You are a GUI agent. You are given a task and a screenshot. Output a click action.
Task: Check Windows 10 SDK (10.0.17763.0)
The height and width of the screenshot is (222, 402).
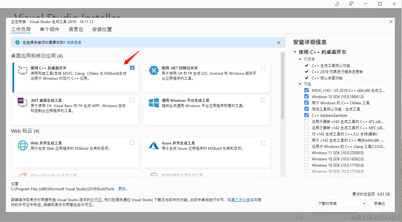pyautogui.click(x=306, y=165)
